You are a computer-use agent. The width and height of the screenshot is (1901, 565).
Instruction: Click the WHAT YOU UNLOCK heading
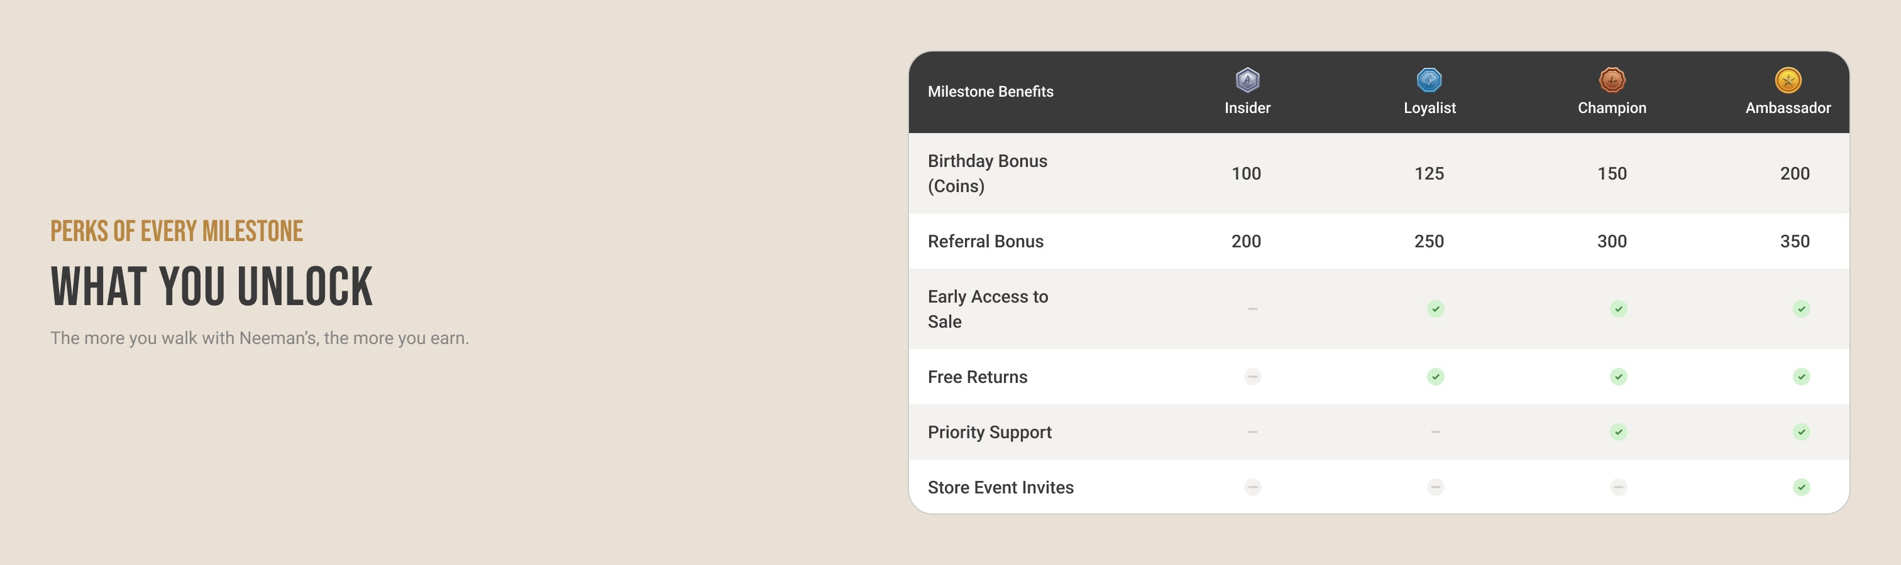pyautogui.click(x=212, y=286)
